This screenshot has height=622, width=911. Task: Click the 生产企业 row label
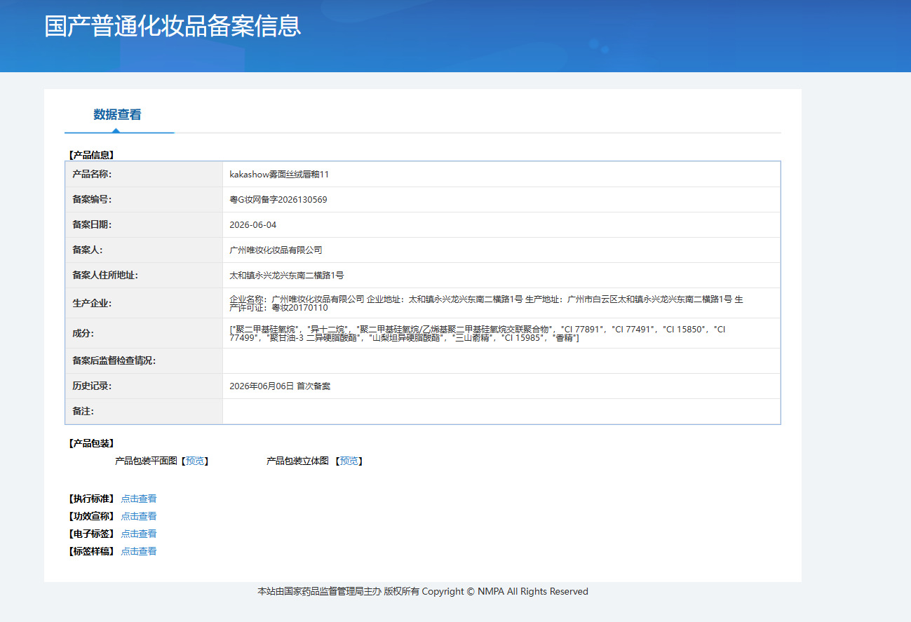tap(92, 304)
